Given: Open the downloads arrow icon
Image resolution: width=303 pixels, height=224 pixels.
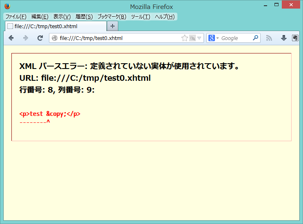Looking at the screenshot, I should [x=283, y=38].
